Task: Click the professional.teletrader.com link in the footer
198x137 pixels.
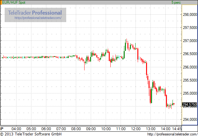Action: (173, 134)
